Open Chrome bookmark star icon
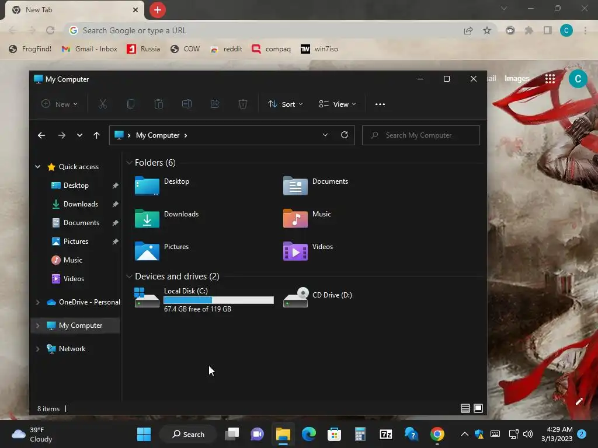The height and width of the screenshot is (448, 598). click(487, 30)
